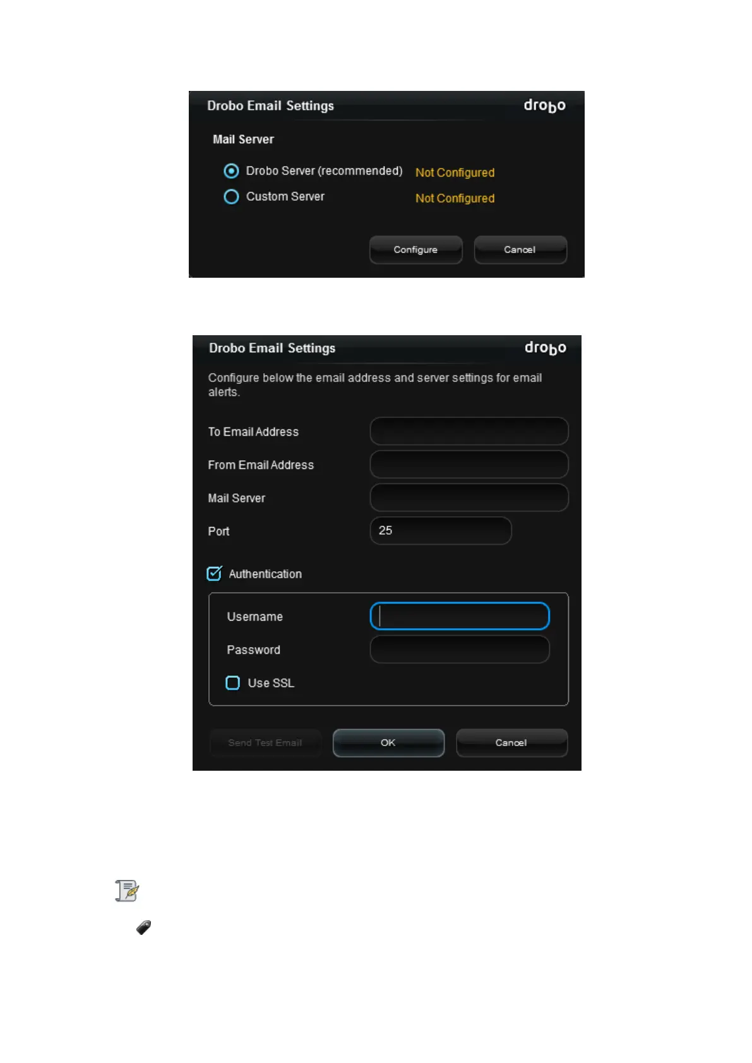Enable the Use SSL checkbox
752x1063 pixels.
tap(233, 683)
